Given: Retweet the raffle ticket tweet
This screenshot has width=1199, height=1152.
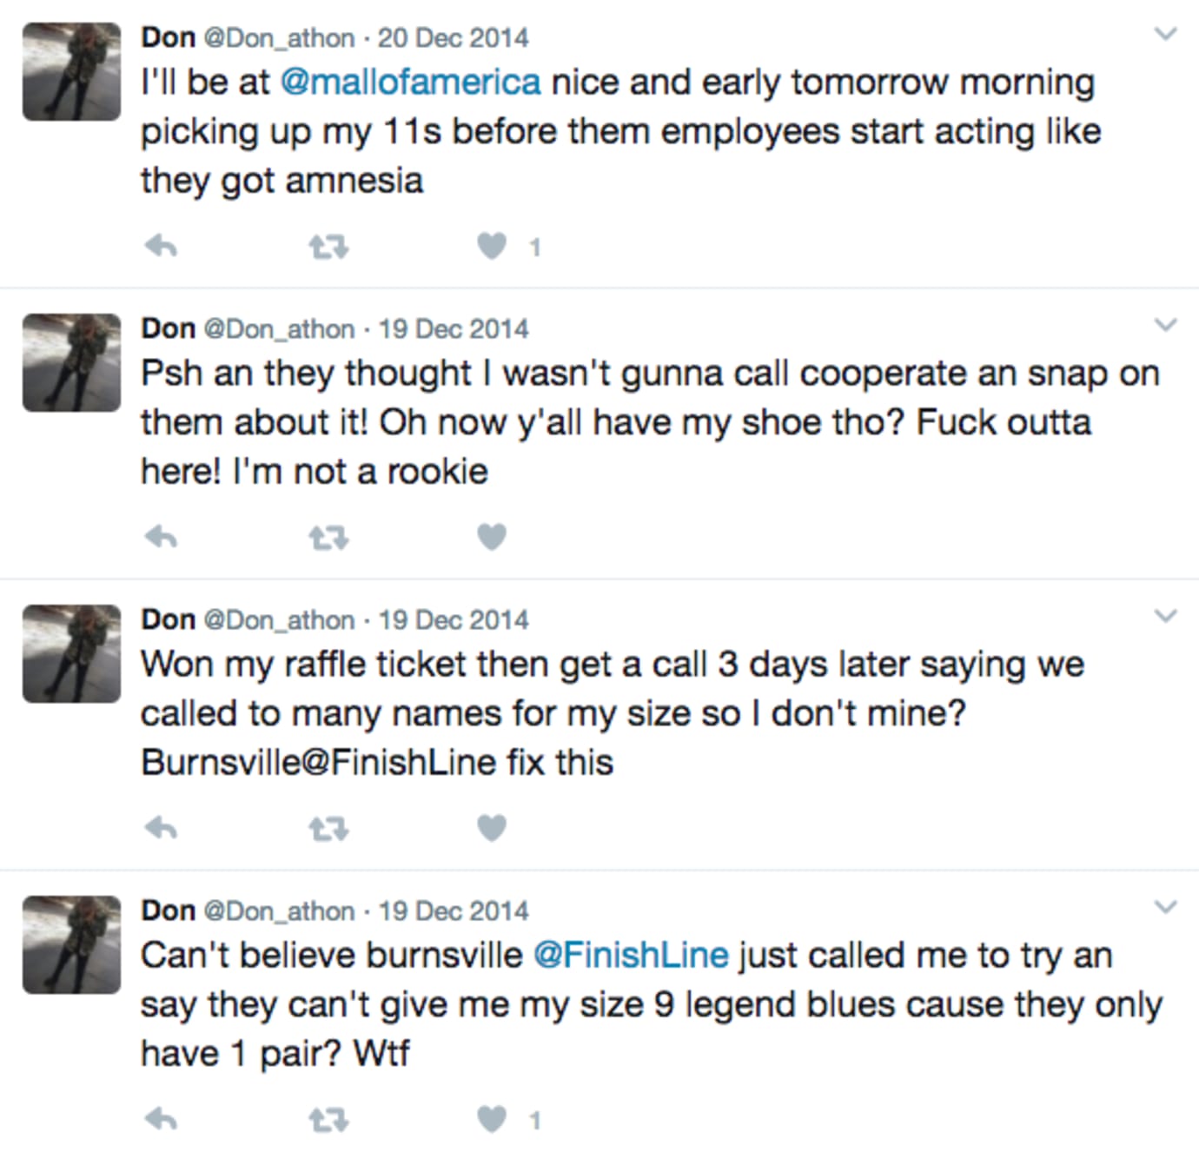Looking at the screenshot, I should (x=328, y=831).
